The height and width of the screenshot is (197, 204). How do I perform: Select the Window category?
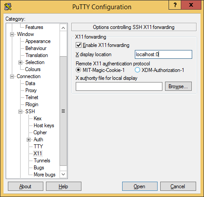coord(25,34)
